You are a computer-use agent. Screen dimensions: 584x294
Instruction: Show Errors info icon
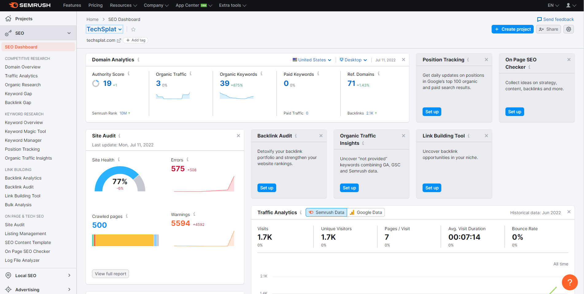coord(188,159)
